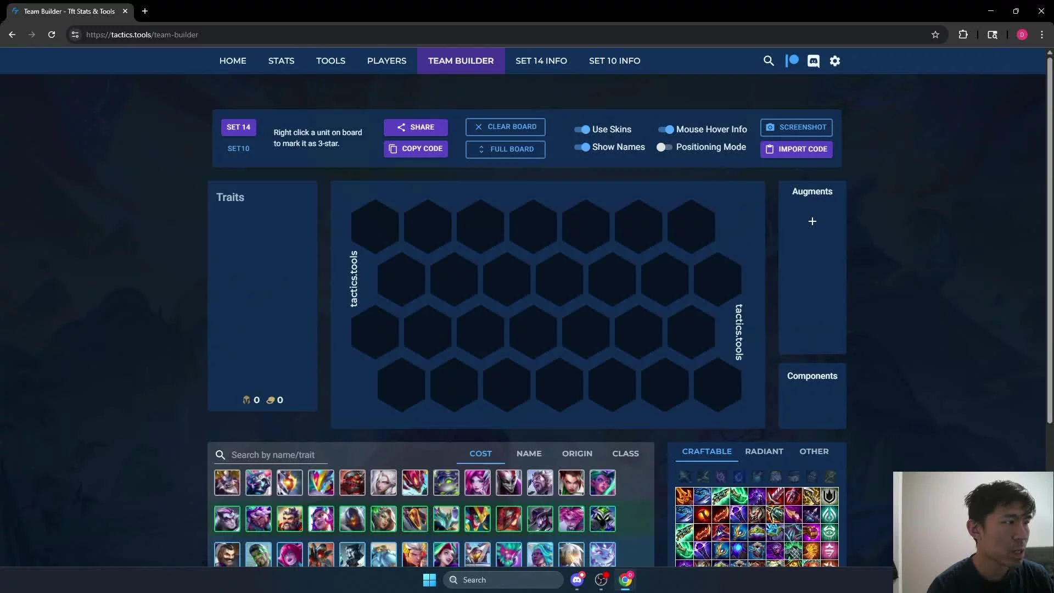Pick the red armored one-cost champion
Screen dimensions: 1054x593
pyautogui.click(x=352, y=483)
